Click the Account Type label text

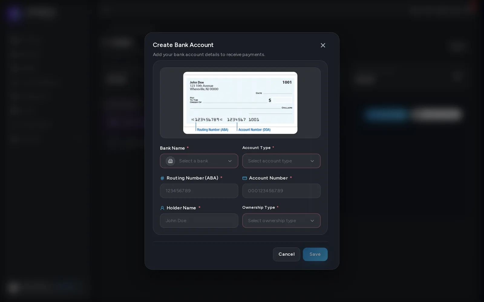[x=257, y=148]
